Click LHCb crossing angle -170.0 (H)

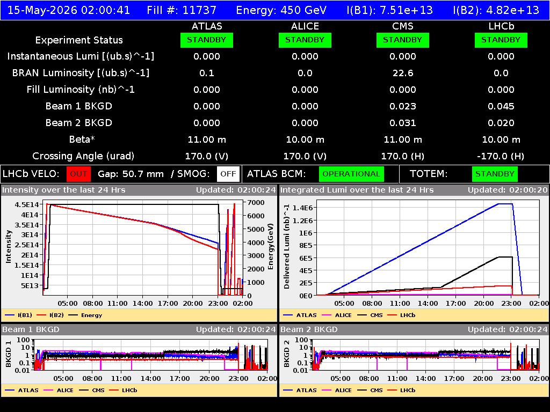501,156
